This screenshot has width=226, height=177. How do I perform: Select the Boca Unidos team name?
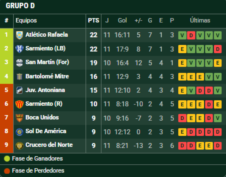tap(42, 117)
